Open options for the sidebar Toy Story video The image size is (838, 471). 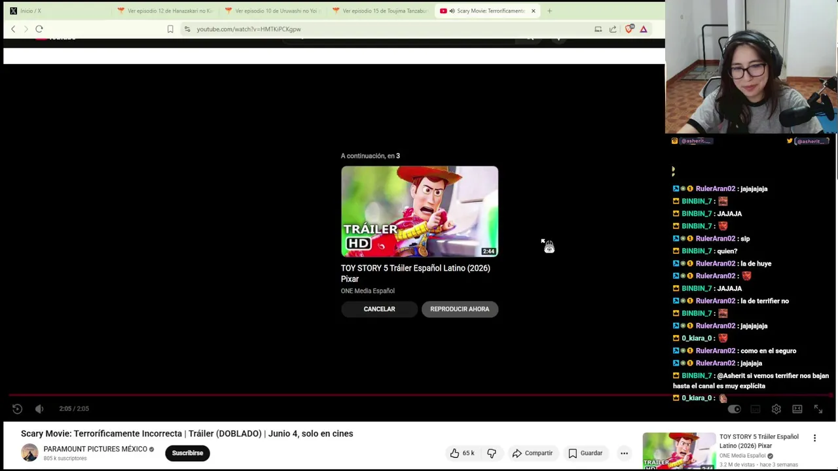(814, 438)
